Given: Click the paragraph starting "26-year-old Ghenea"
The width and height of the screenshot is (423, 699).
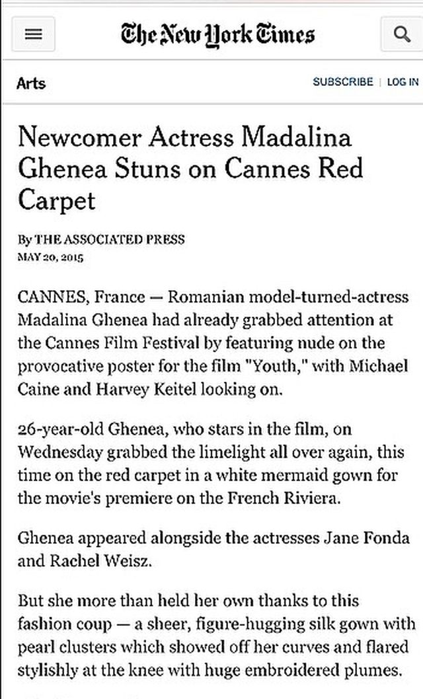Looking at the screenshot, I should (x=213, y=464).
